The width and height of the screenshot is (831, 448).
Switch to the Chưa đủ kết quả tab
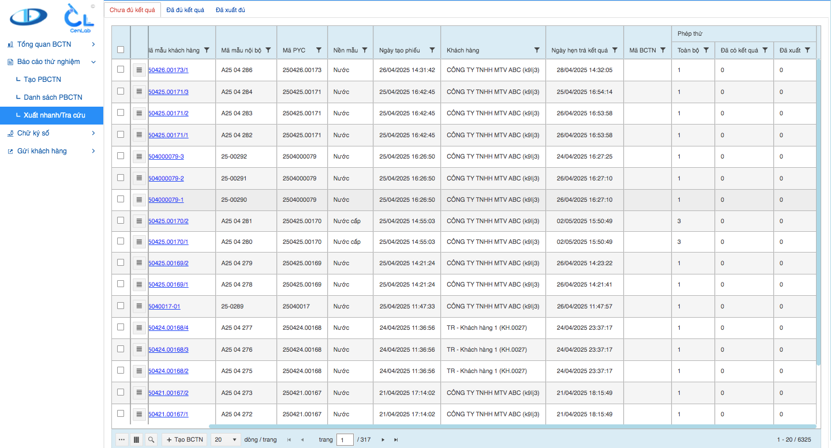click(x=132, y=10)
